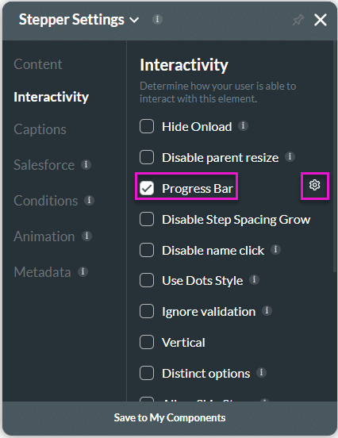Pin the Stepper Settings panel
This screenshot has height=438, width=338.
298,20
